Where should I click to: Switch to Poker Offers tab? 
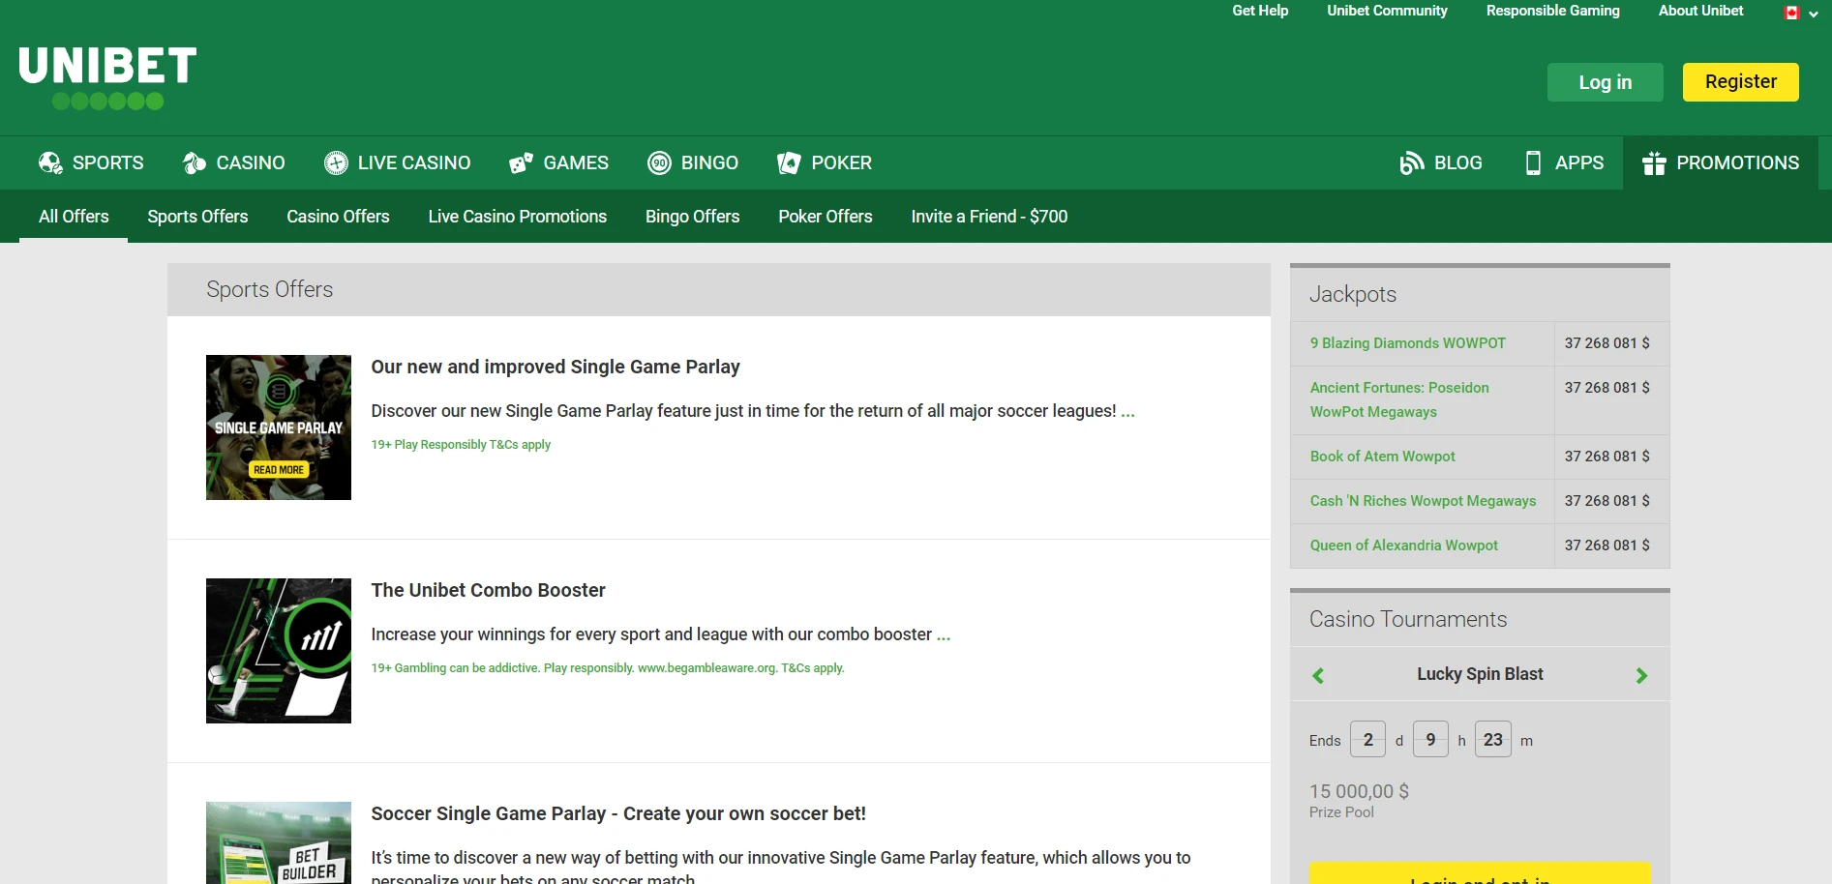[826, 217]
